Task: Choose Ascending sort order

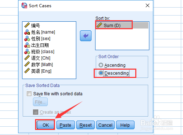Action: (x=112, y=65)
